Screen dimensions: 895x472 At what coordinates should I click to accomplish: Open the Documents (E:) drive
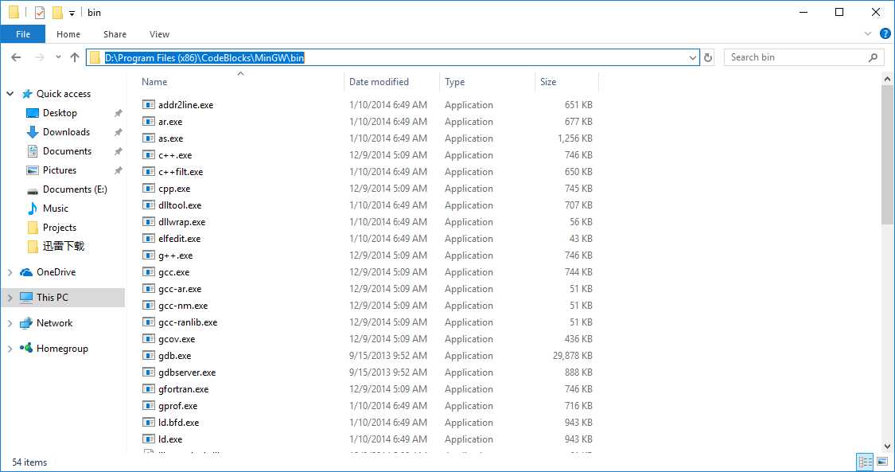75,189
